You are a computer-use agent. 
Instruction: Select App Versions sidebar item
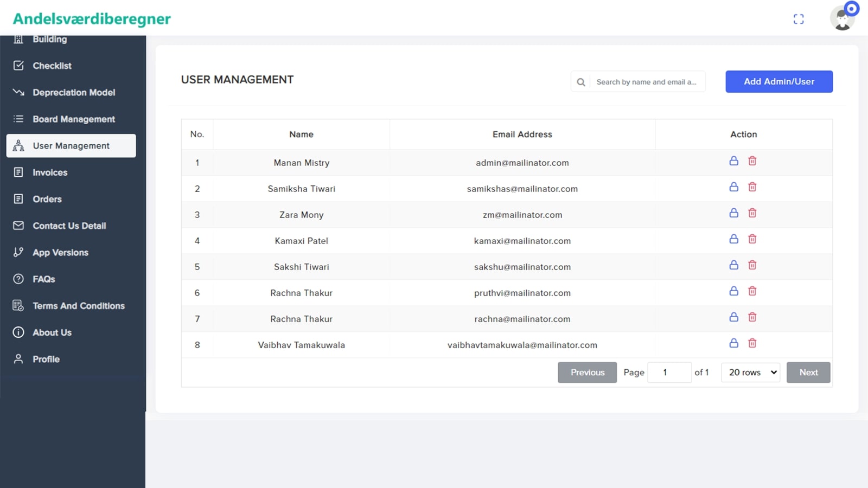point(60,253)
